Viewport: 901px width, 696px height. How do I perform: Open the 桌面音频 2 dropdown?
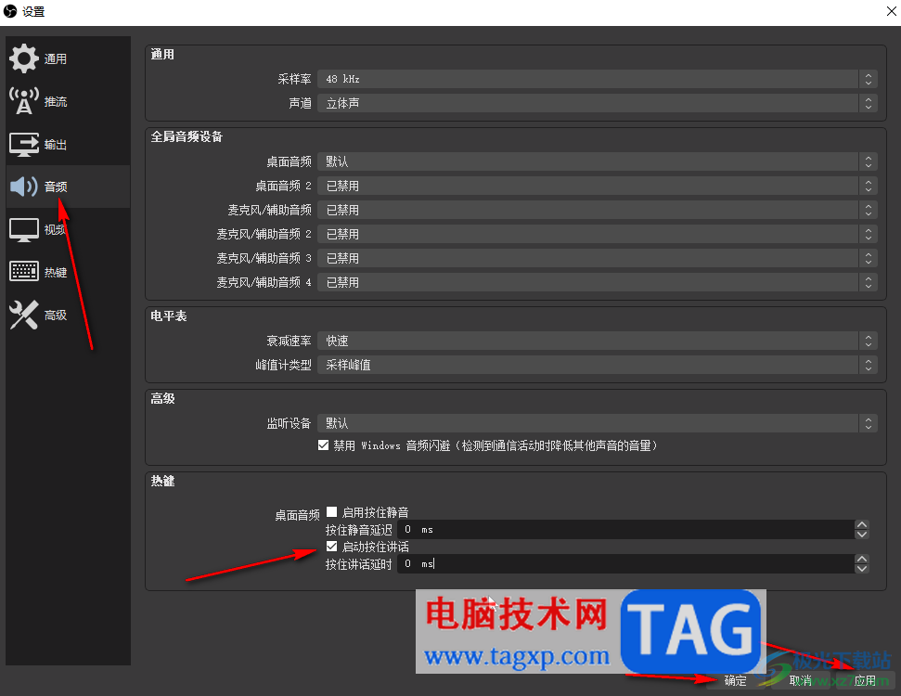[597, 186]
